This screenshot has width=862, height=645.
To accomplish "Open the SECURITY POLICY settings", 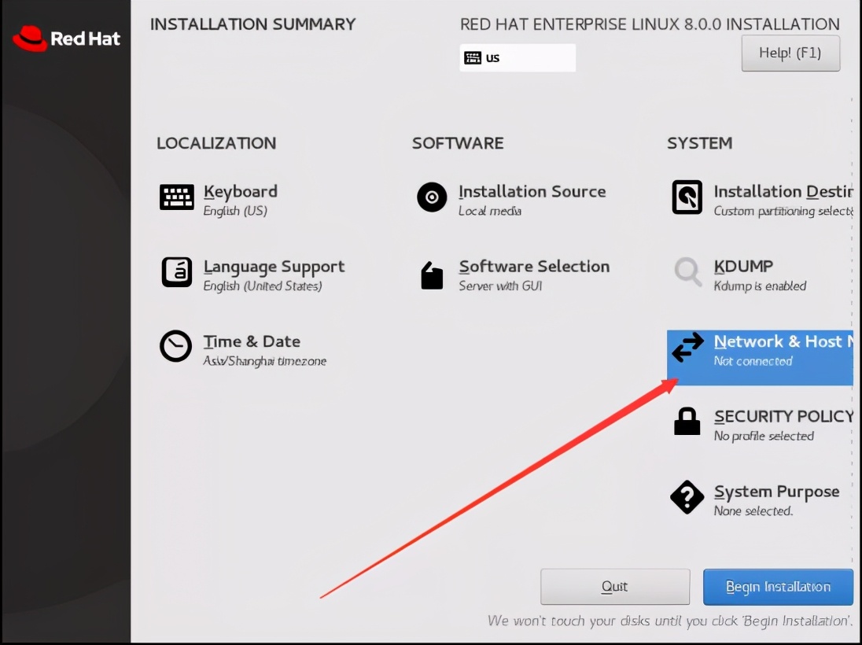I will click(x=783, y=416).
